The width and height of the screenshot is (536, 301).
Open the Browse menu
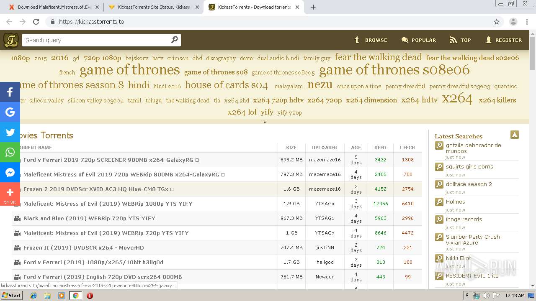pos(371,40)
